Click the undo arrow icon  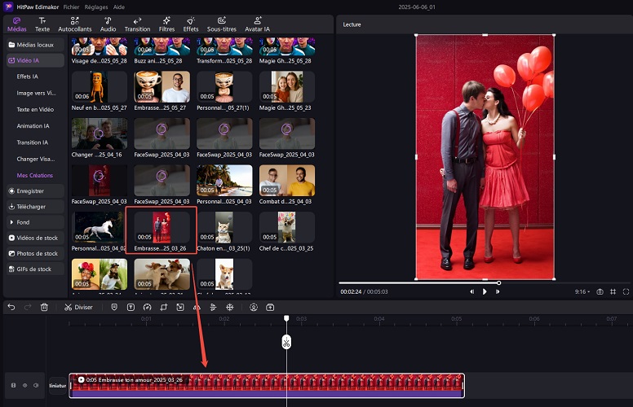pos(11,307)
